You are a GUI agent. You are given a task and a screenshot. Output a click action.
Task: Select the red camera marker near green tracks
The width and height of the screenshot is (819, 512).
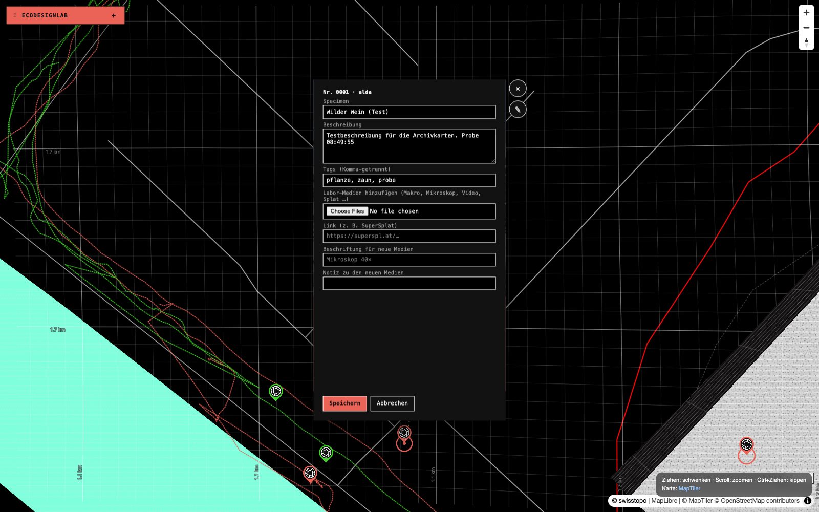pos(310,474)
